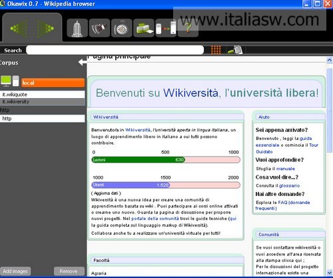
Task: Go forward with the right green arrow
Action: pos(45,29)
